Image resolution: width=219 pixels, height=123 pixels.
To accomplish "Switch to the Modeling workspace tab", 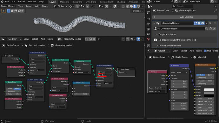I will (x=64, y=2).
